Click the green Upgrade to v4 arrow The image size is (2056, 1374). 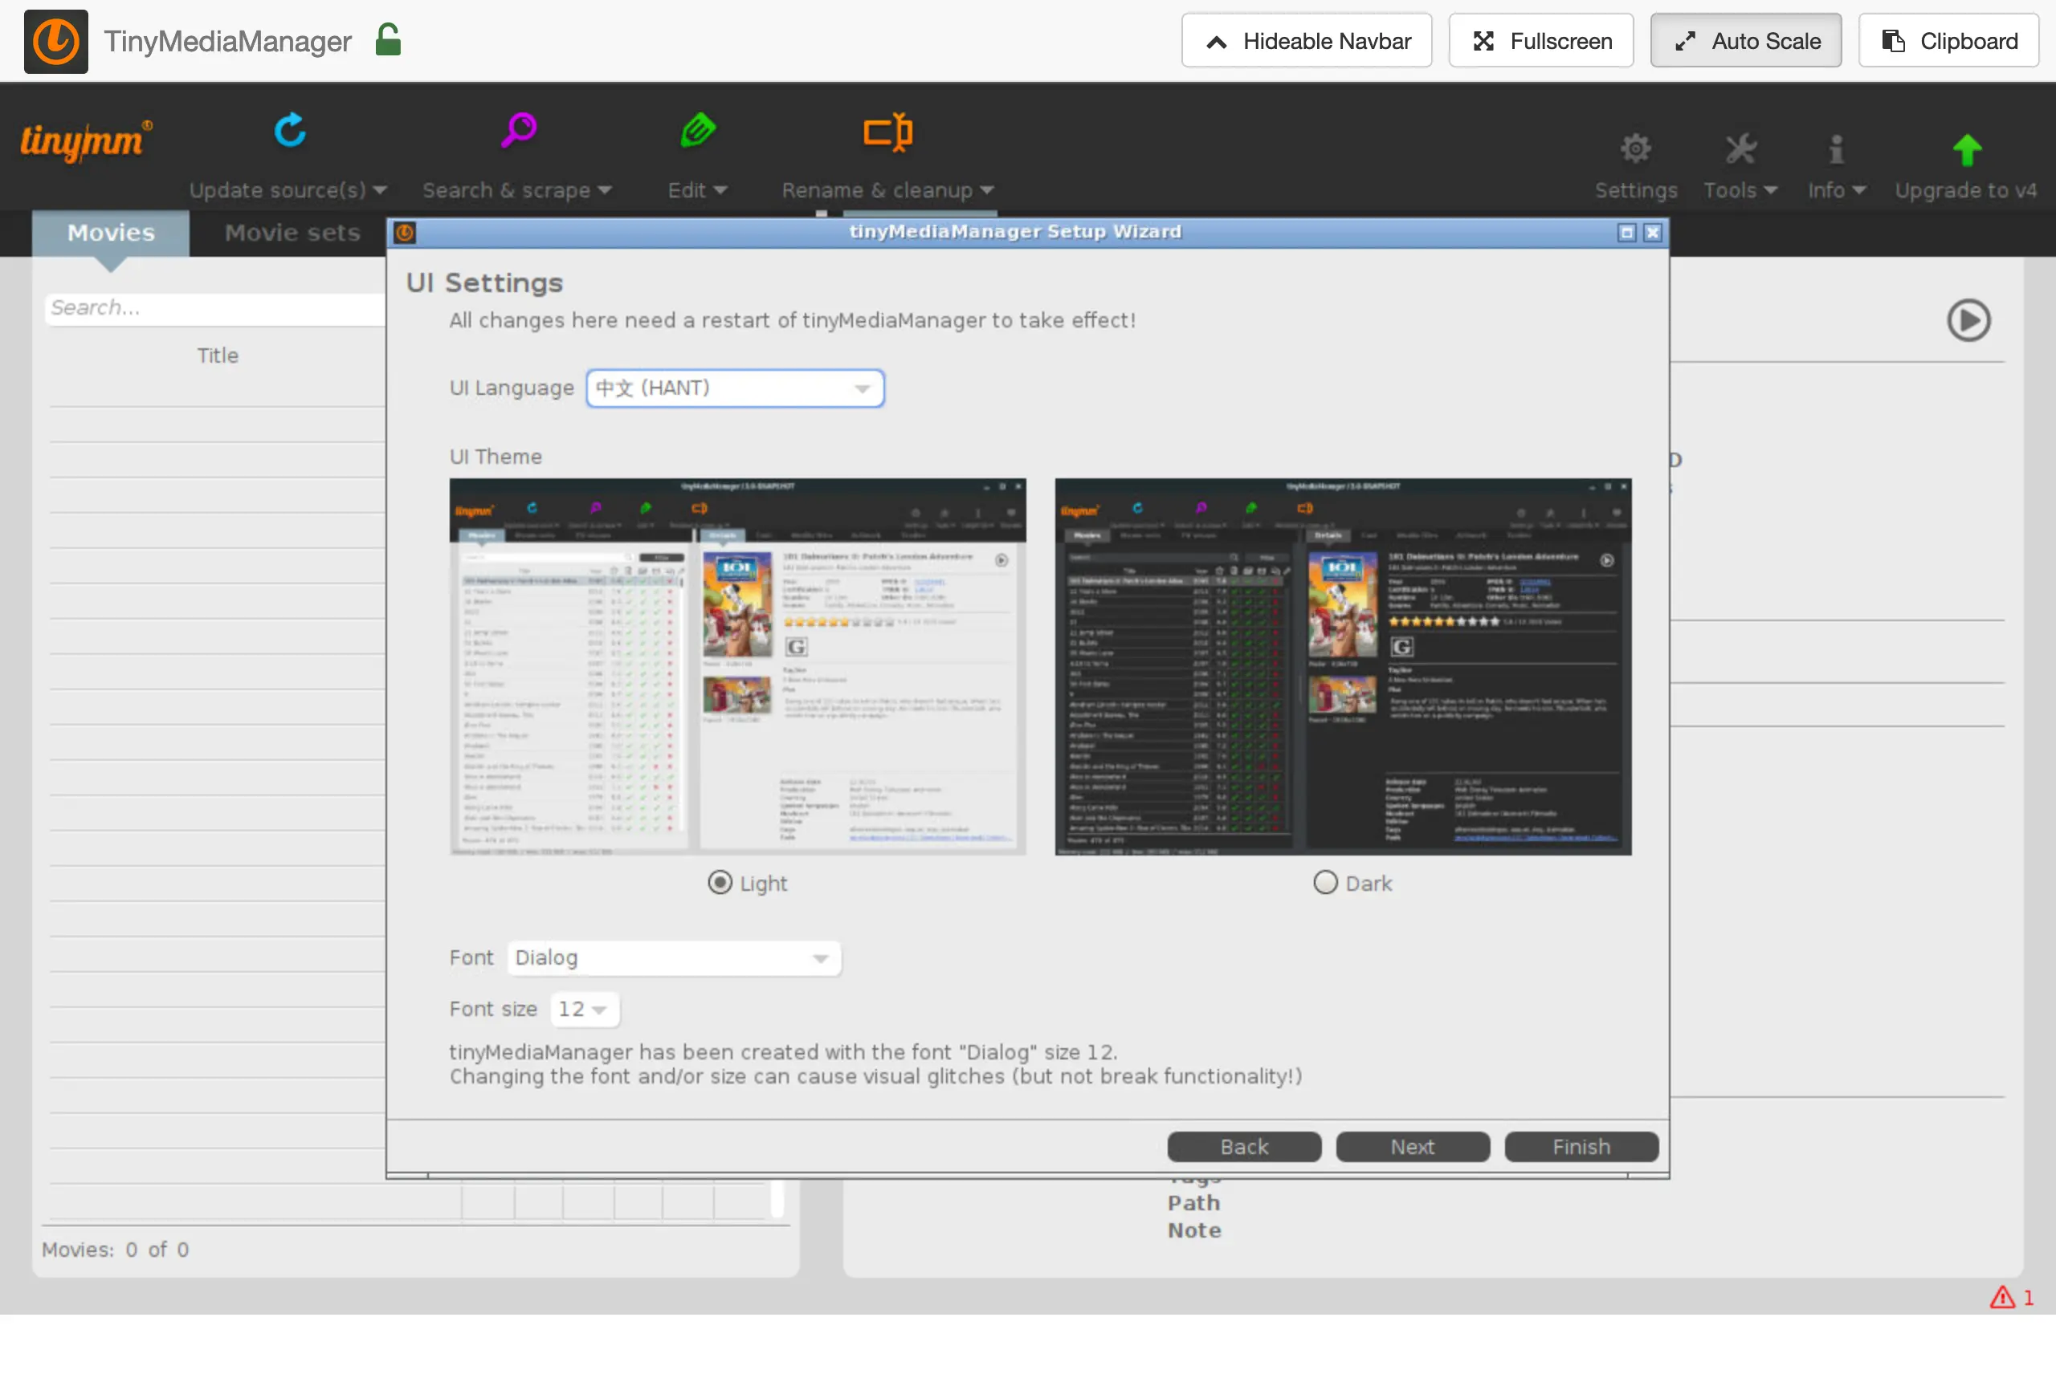pos(1967,150)
